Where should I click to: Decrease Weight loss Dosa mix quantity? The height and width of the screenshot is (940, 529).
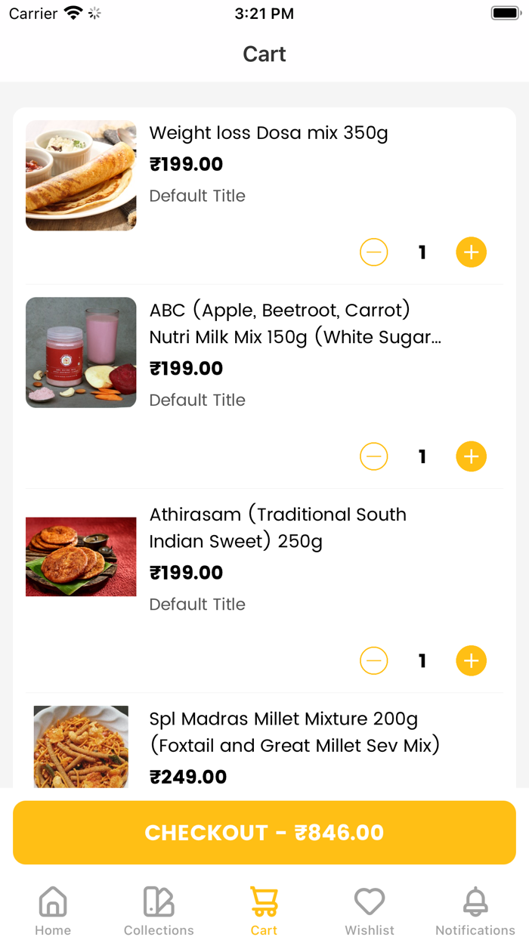click(x=373, y=252)
